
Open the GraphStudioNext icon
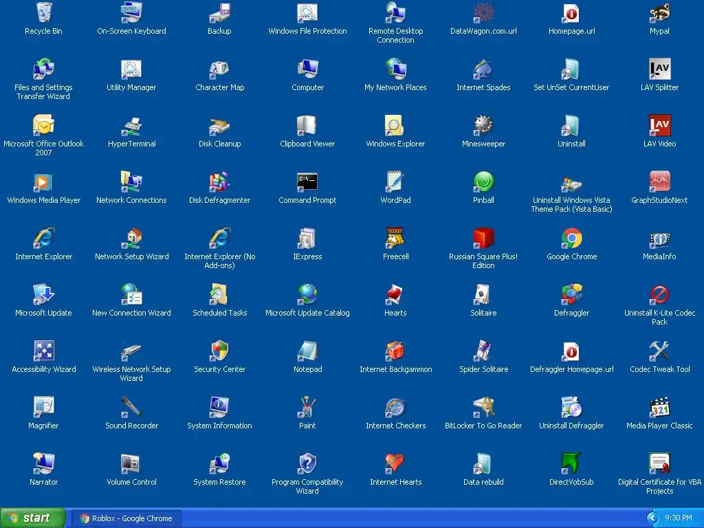(659, 181)
